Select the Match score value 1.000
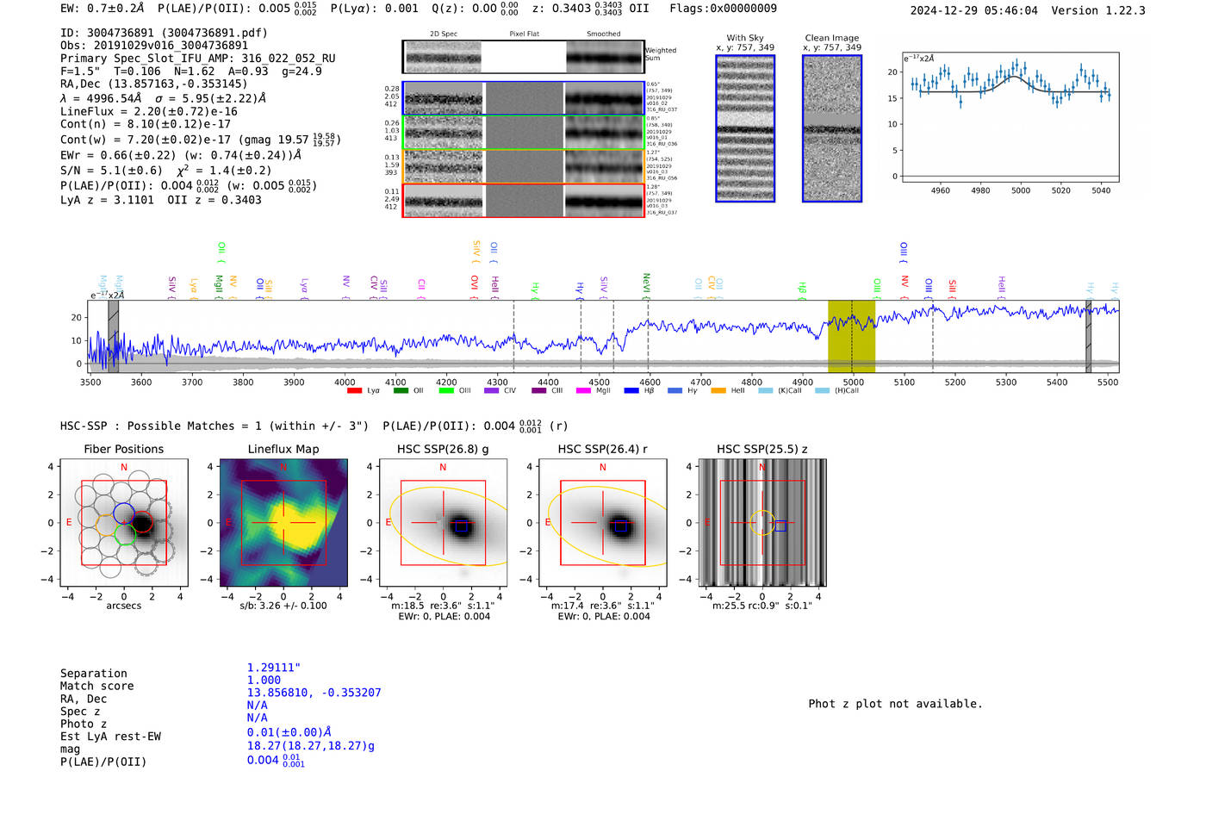The width and height of the screenshot is (1206, 821). (264, 680)
